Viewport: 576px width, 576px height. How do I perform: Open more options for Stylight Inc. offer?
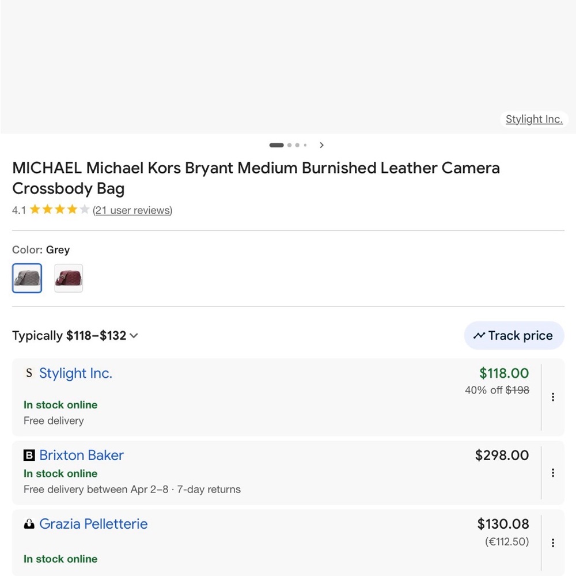point(553,397)
